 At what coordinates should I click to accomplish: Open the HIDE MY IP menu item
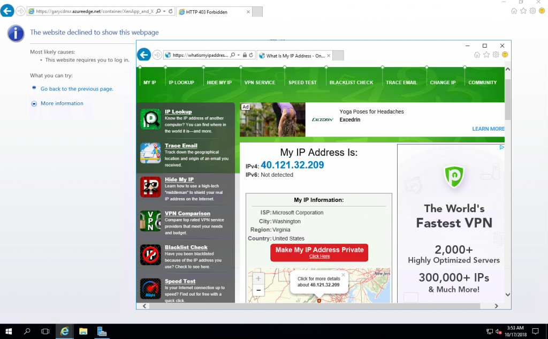(x=219, y=82)
